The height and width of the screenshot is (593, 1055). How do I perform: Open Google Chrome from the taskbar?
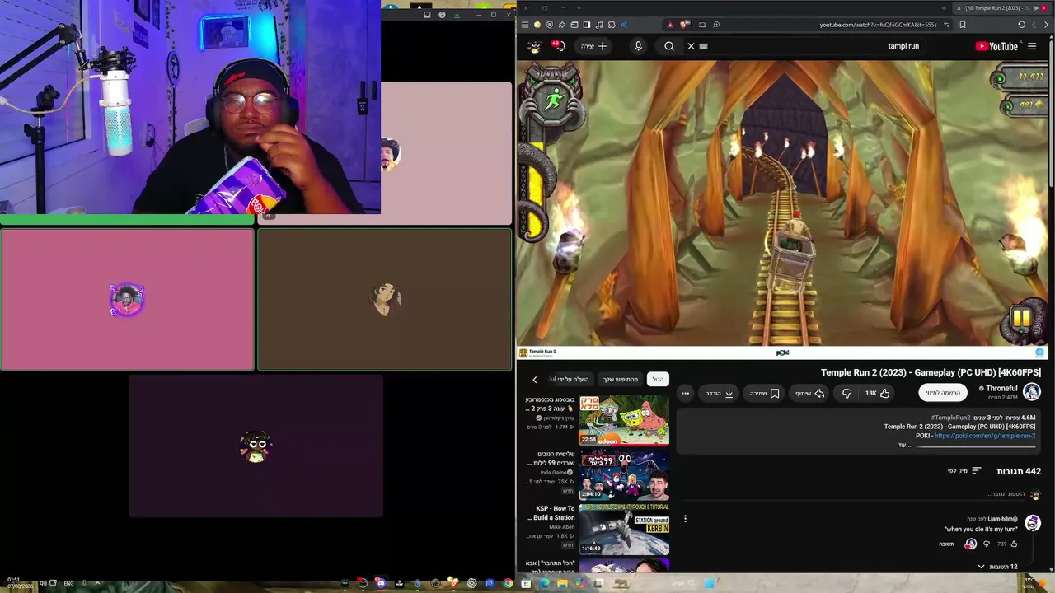[x=508, y=583]
